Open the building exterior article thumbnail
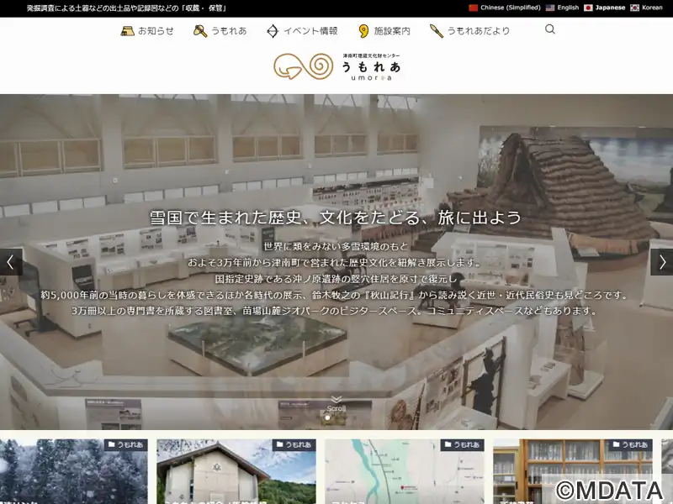 coord(236,471)
